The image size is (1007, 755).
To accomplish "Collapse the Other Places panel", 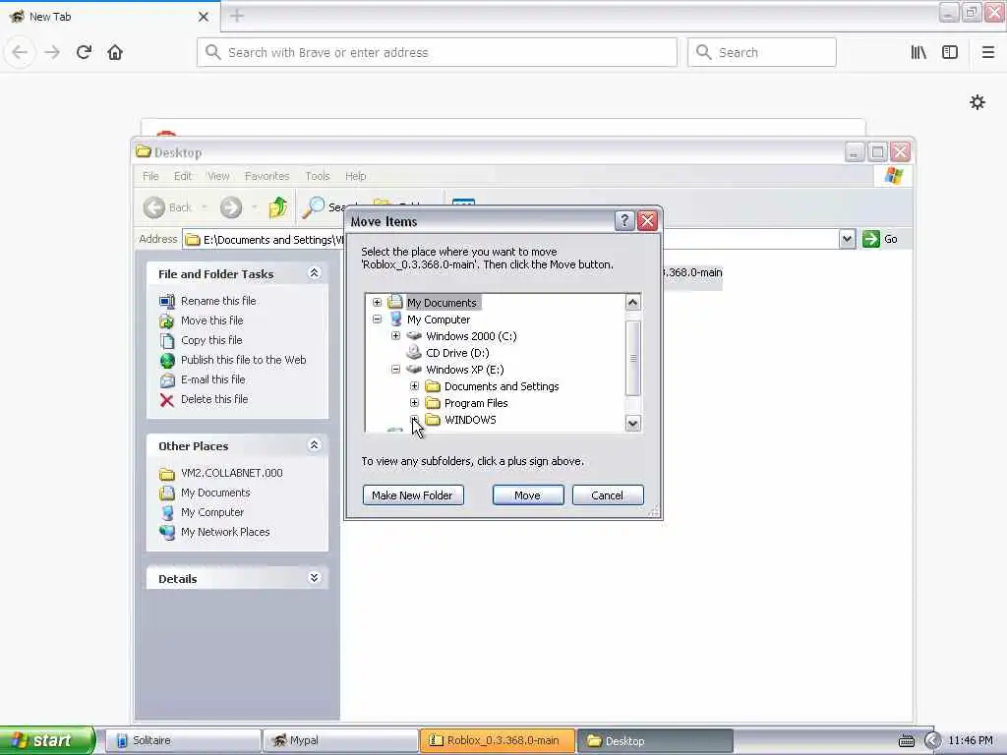I will 314,445.
